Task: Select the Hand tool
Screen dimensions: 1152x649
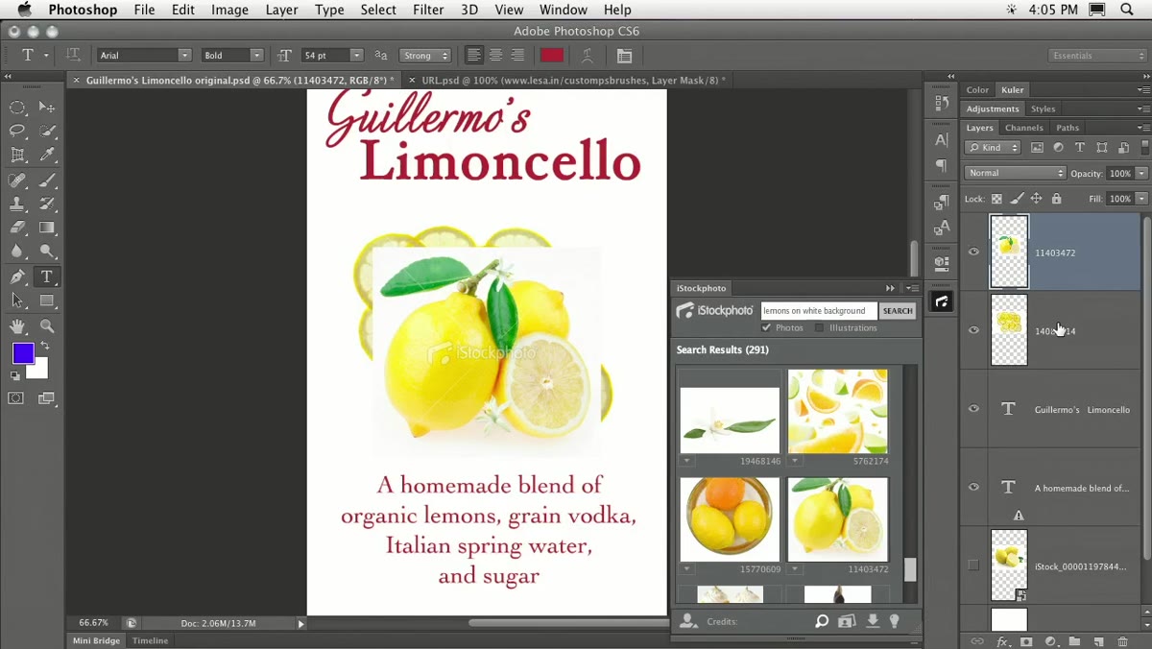Action: [x=17, y=326]
